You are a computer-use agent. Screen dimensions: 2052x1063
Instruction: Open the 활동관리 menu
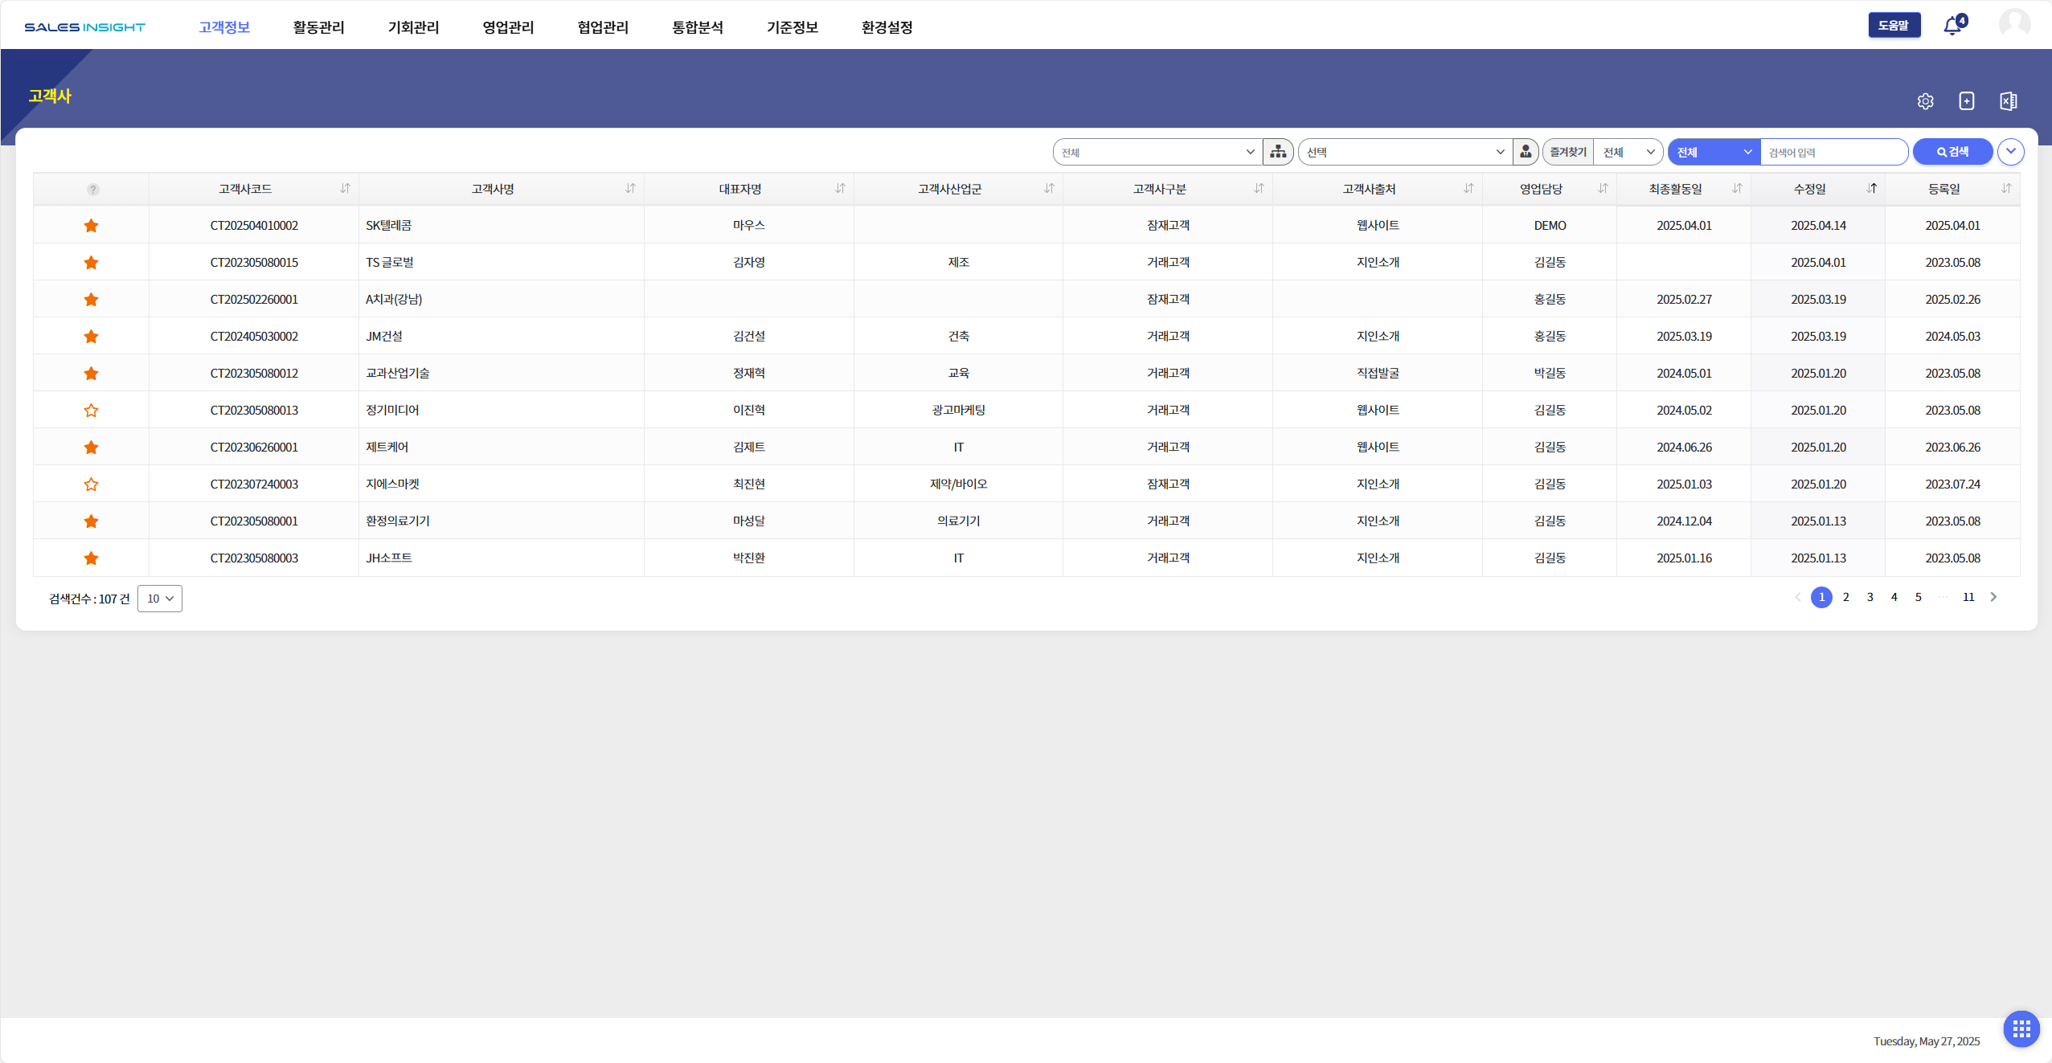(x=318, y=27)
